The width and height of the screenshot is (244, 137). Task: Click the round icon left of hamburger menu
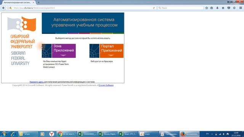pyautogui.click(x=234, y=8)
